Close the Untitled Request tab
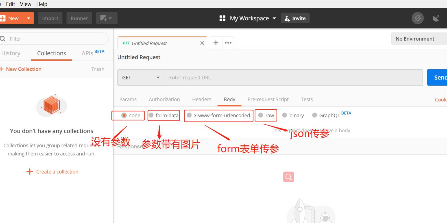 click(202, 43)
